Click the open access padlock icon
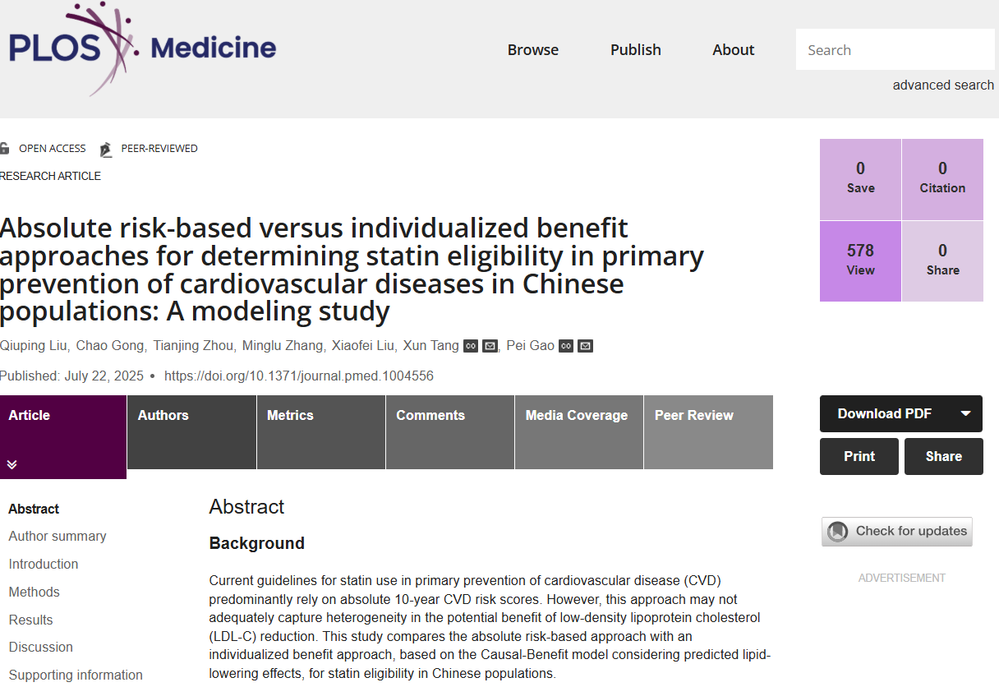Viewport: 999px width, 687px height. pos(5,149)
